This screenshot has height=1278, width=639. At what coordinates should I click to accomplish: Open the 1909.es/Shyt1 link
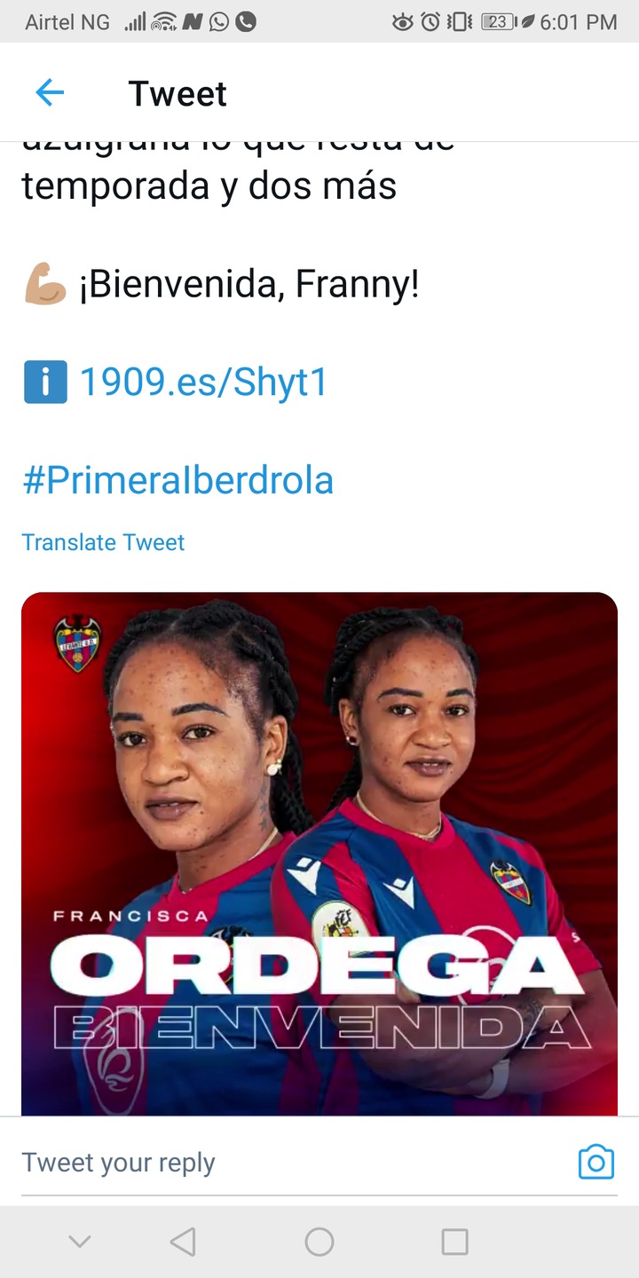pos(204,383)
